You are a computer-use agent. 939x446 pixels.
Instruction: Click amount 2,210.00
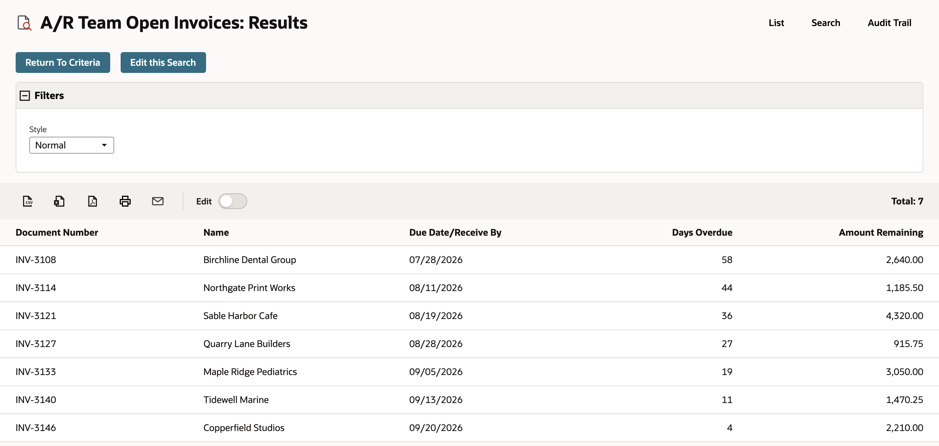[904, 428]
